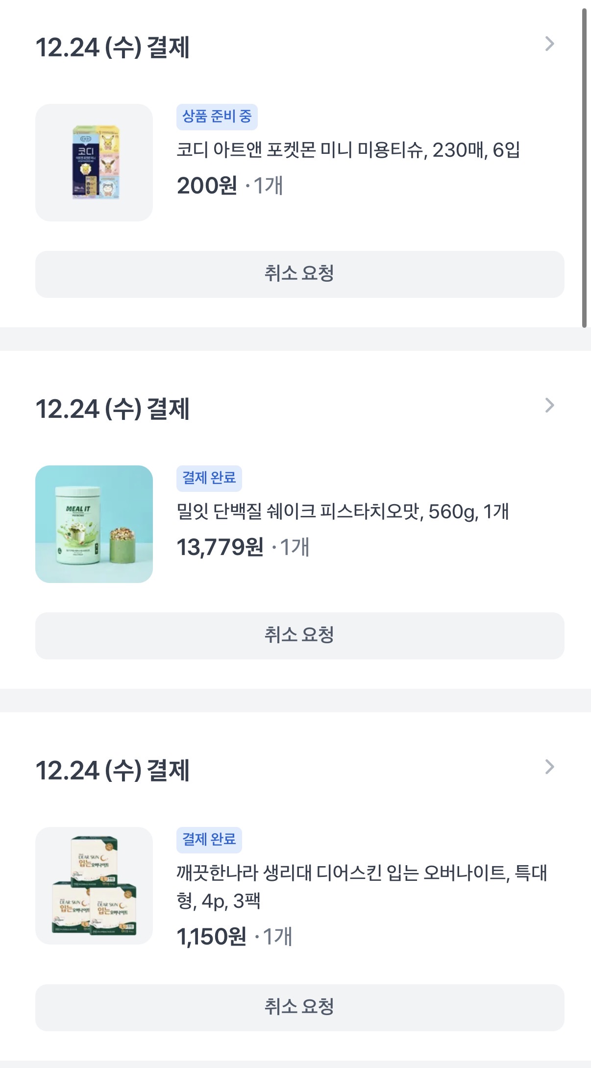Open the 깨끗한나라 생리대 order chevron arrow
Screen dimensions: 591x1068
(x=549, y=767)
